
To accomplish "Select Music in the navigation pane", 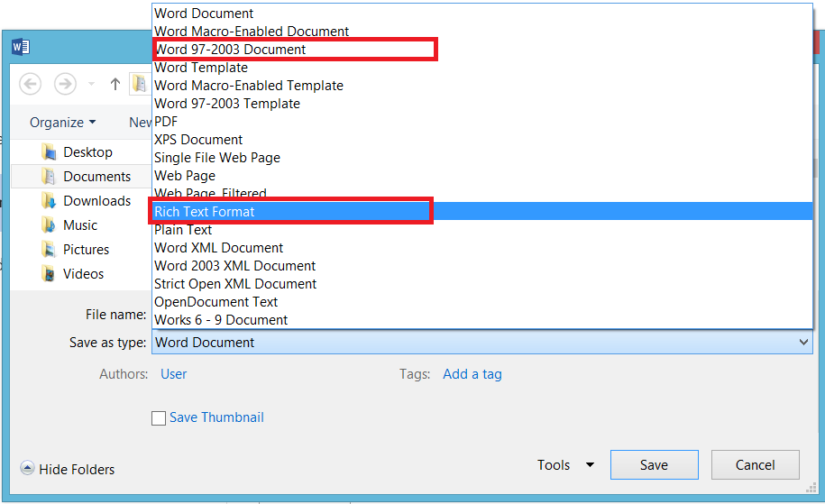I will (x=80, y=225).
